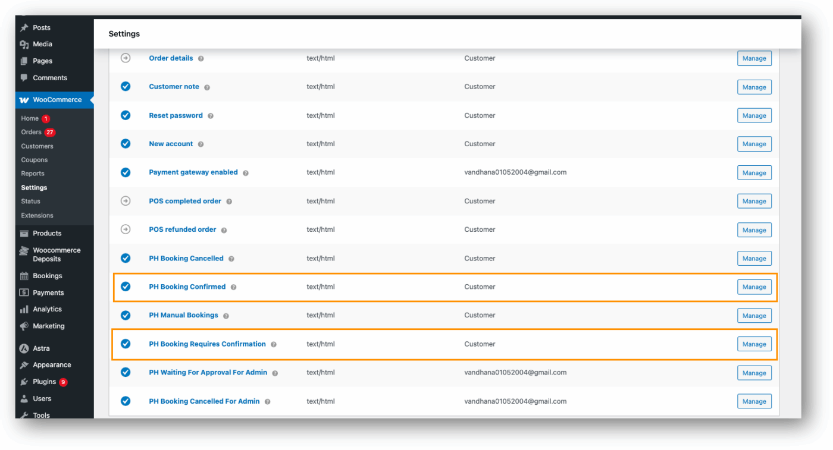Click help icon beside PH Manual Bookings
Image resolution: width=833 pixels, height=450 pixels.
226,316
